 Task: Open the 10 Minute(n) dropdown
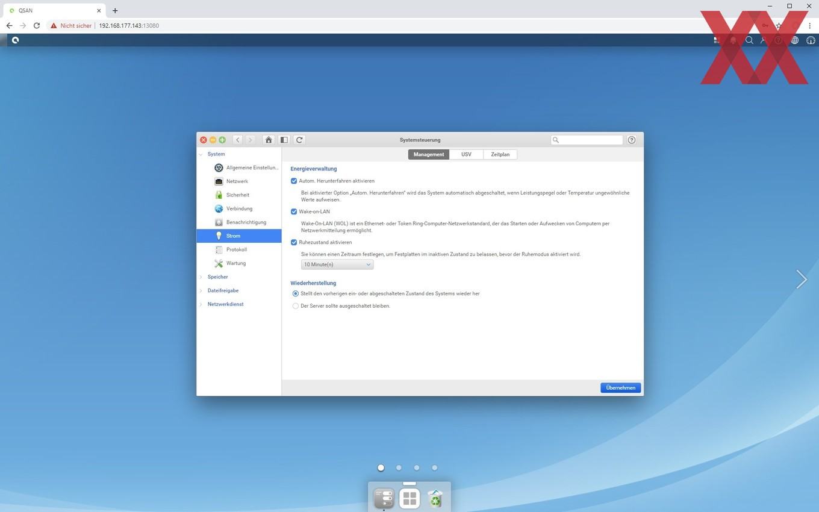tap(337, 264)
